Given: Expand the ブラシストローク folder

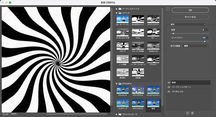Looking at the screenshot, I should [116, 114].
